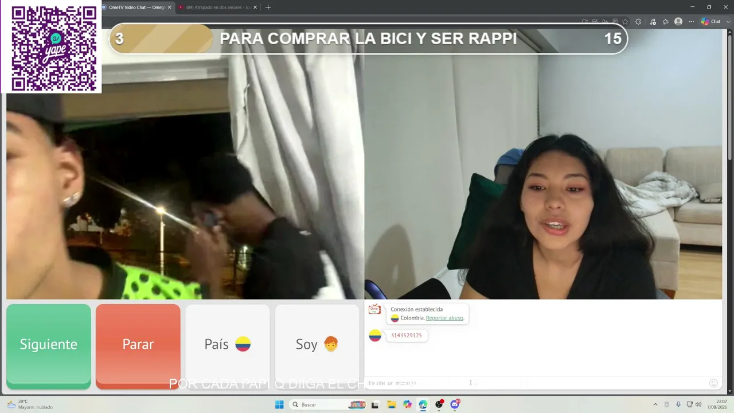Open the browser settings and more menu
Screen dimensions: 734x413
point(692,22)
